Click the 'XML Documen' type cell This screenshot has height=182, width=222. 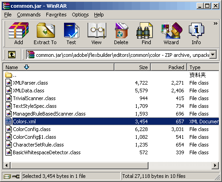(x=204, y=121)
